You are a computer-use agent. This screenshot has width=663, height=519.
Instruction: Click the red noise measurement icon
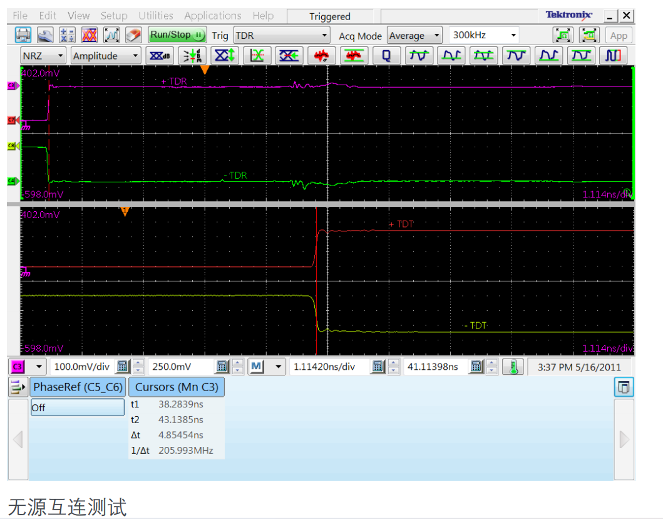point(321,56)
